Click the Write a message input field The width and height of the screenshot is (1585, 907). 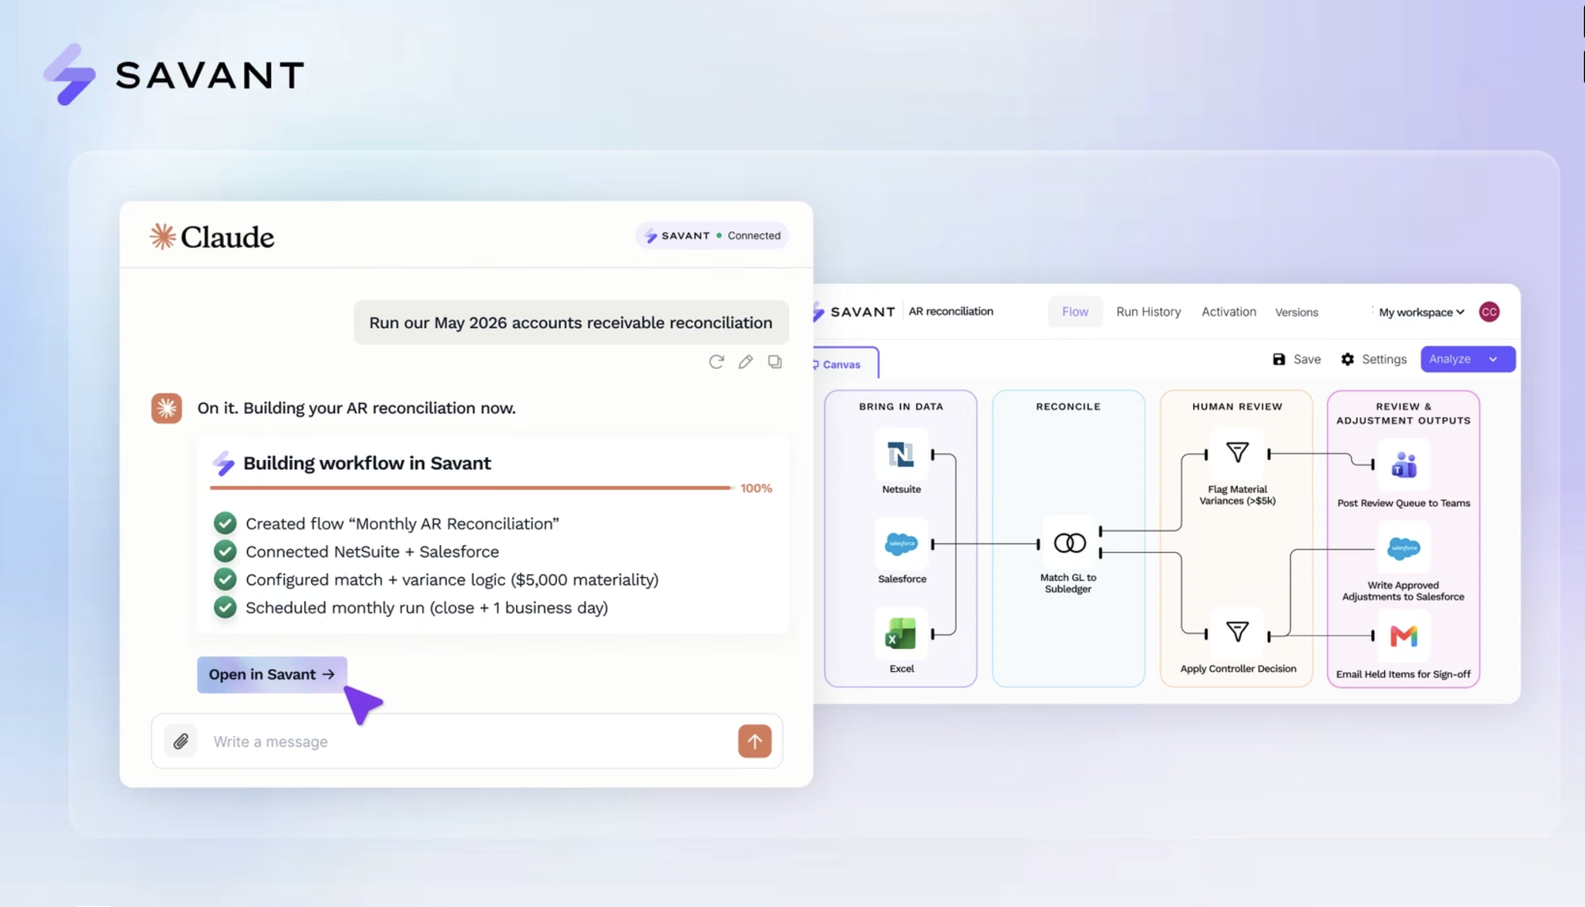[467, 741]
